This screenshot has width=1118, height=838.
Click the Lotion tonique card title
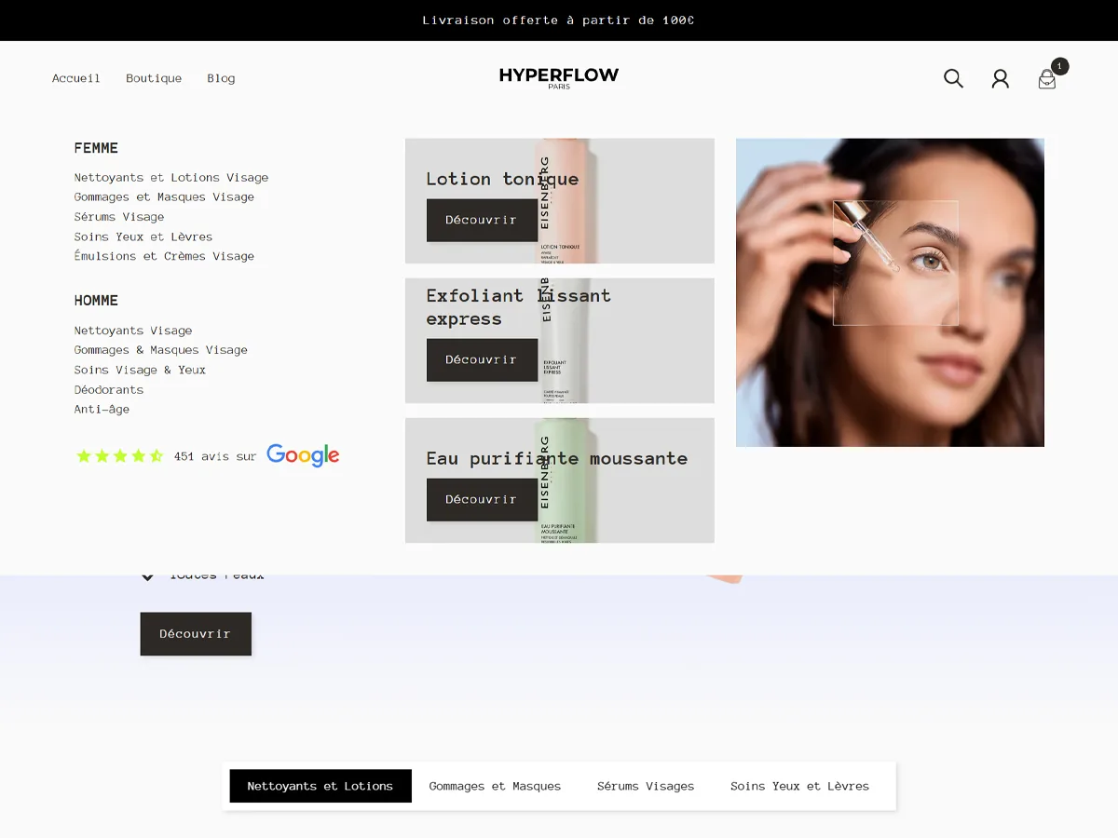point(502,179)
